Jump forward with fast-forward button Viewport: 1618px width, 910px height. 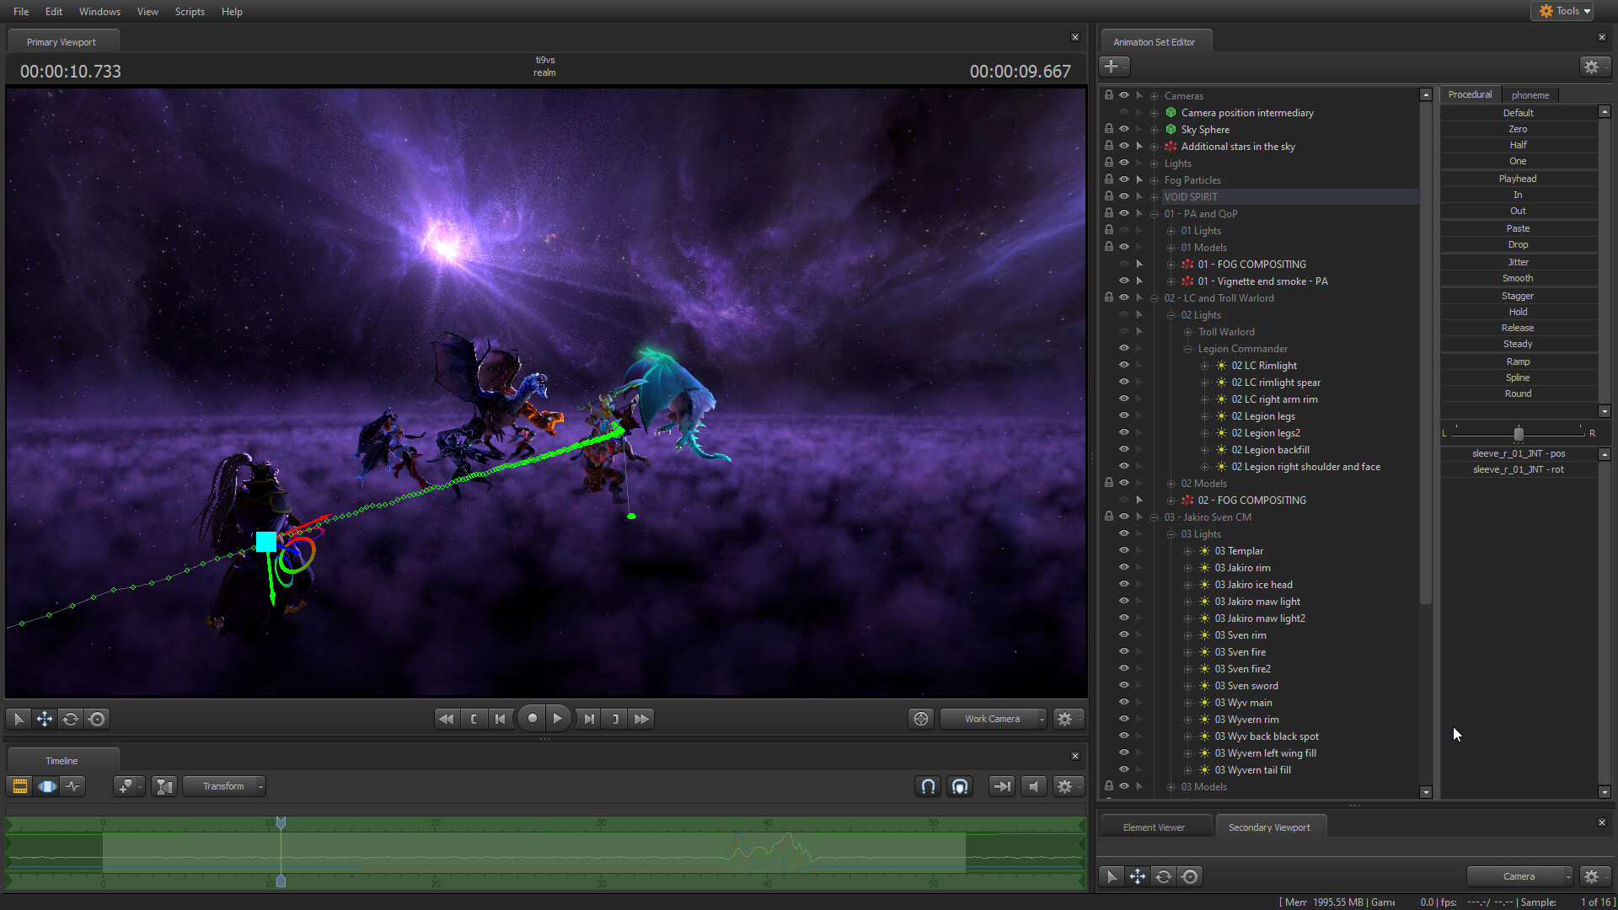(x=641, y=719)
